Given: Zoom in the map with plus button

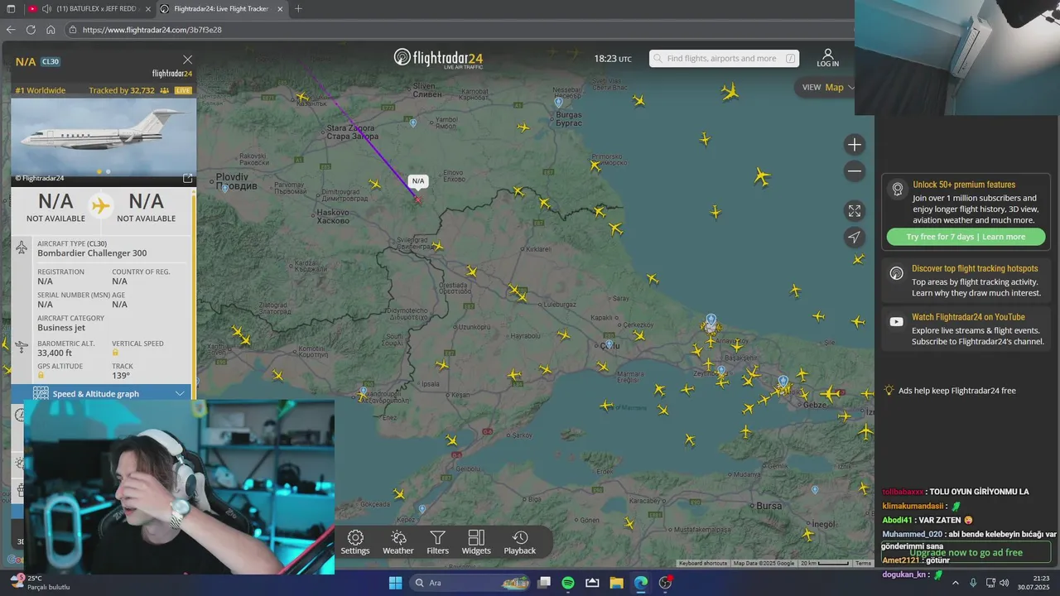Looking at the screenshot, I should point(855,145).
